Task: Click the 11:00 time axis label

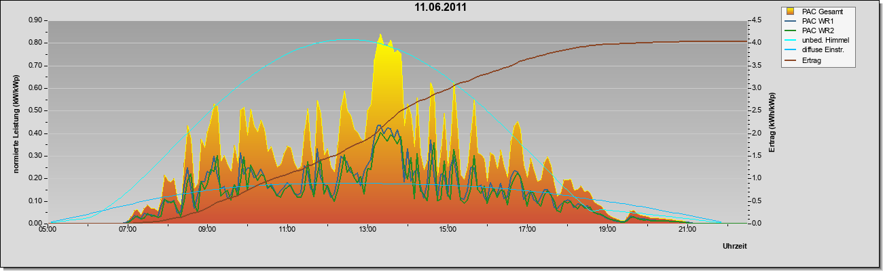Action: click(x=287, y=230)
